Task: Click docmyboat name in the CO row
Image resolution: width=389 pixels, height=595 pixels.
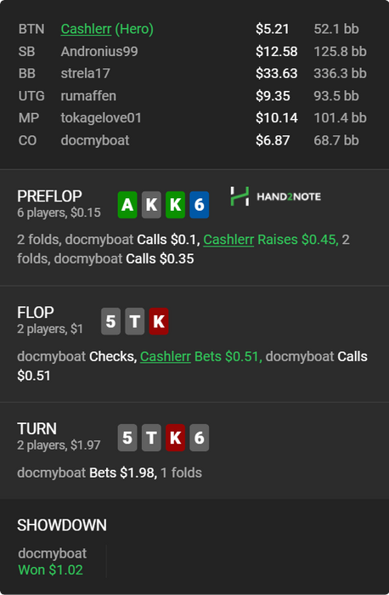Action: point(95,140)
